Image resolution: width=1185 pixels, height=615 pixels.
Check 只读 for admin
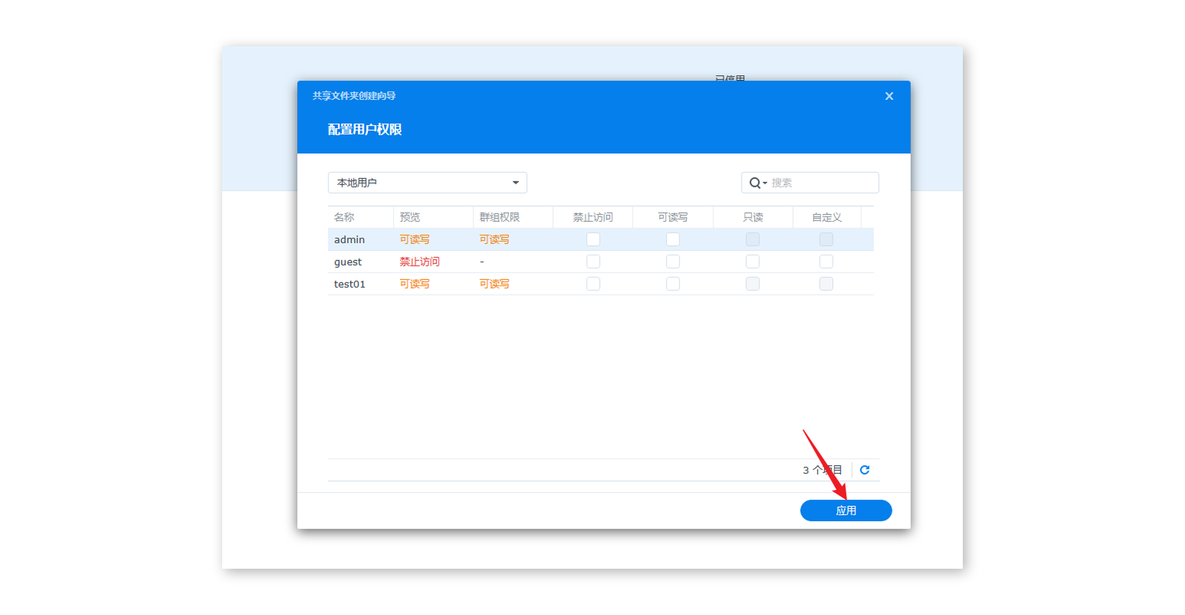(x=752, y=239)
